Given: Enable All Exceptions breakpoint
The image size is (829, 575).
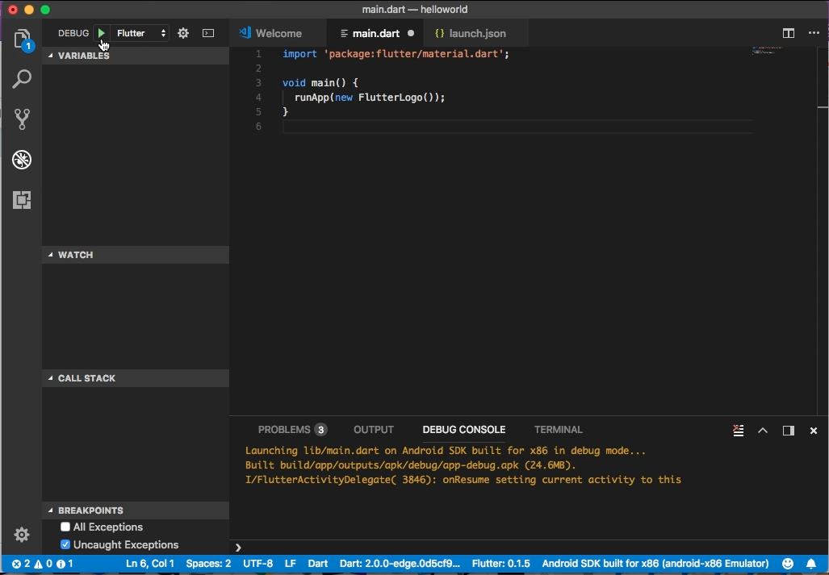Looking at the screenshot, I should [x=65, y=527].
